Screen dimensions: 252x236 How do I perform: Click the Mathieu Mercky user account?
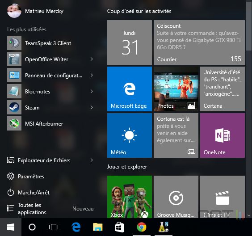(35, 11)
